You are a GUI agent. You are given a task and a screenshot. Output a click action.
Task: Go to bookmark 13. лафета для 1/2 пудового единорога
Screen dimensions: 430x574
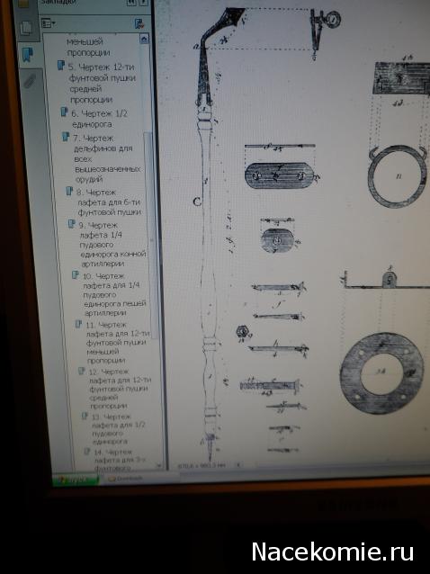(x=118, y=428)
